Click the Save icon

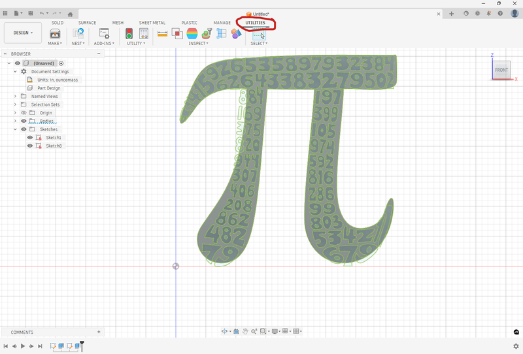31,13
